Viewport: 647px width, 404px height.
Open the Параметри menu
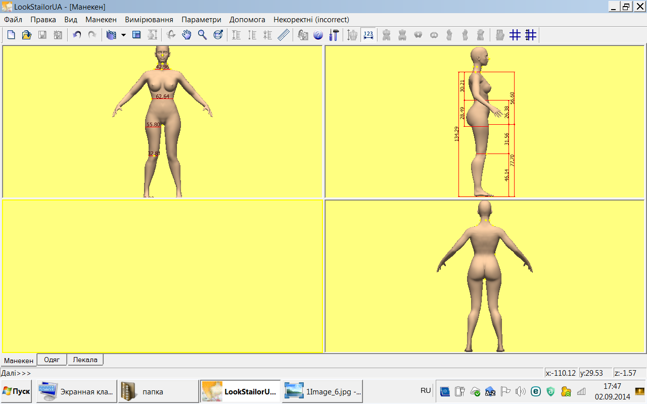coord(201,20)
